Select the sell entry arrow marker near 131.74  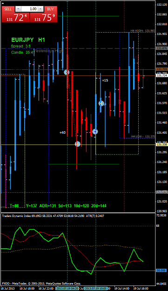(x=67, y=72)
